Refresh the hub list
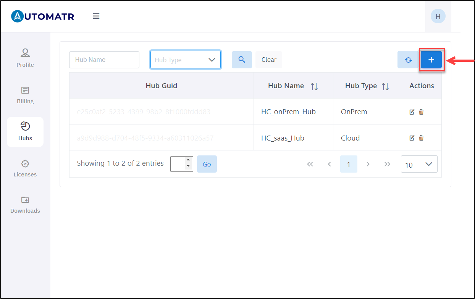 tap(409, 60)
